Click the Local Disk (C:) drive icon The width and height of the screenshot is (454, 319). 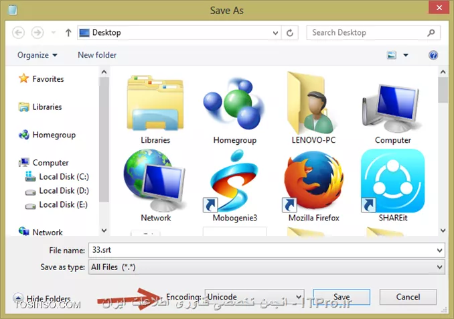(x=30, y=176)
